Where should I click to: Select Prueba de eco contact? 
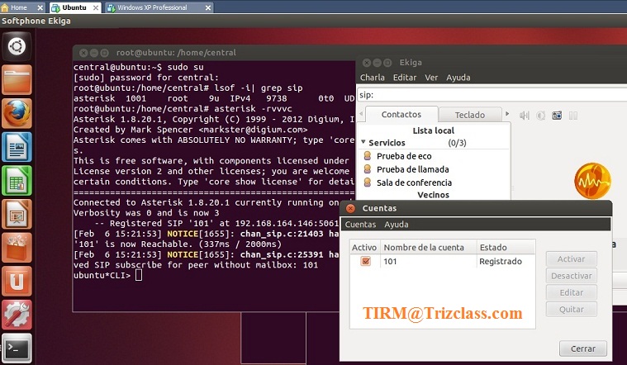(404, 156)
